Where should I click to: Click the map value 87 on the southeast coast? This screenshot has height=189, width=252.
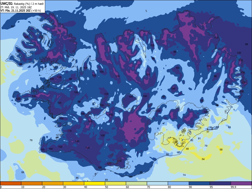[179, 152]
